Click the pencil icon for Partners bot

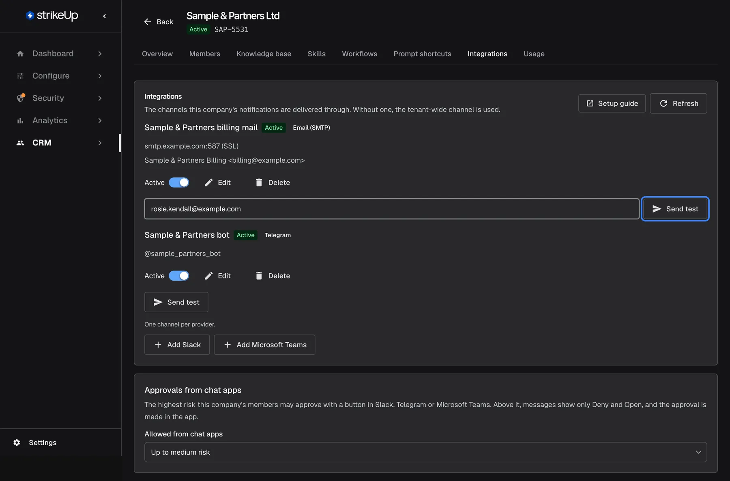(x=208, y=276)
